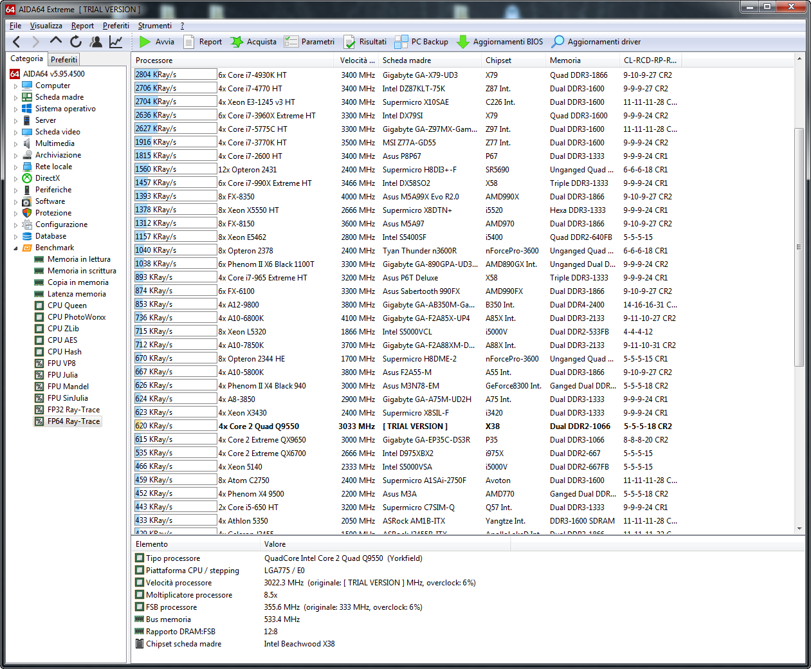The height and width of the screenshot is (669, 811).
Task: Open Parametri settings
Action: [309, 42]
